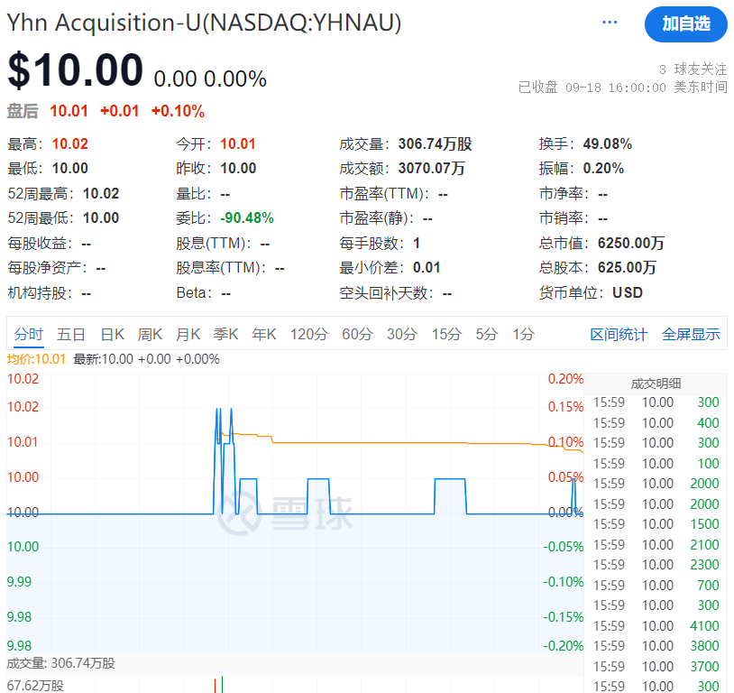View the 月K monthly chart

188,333
